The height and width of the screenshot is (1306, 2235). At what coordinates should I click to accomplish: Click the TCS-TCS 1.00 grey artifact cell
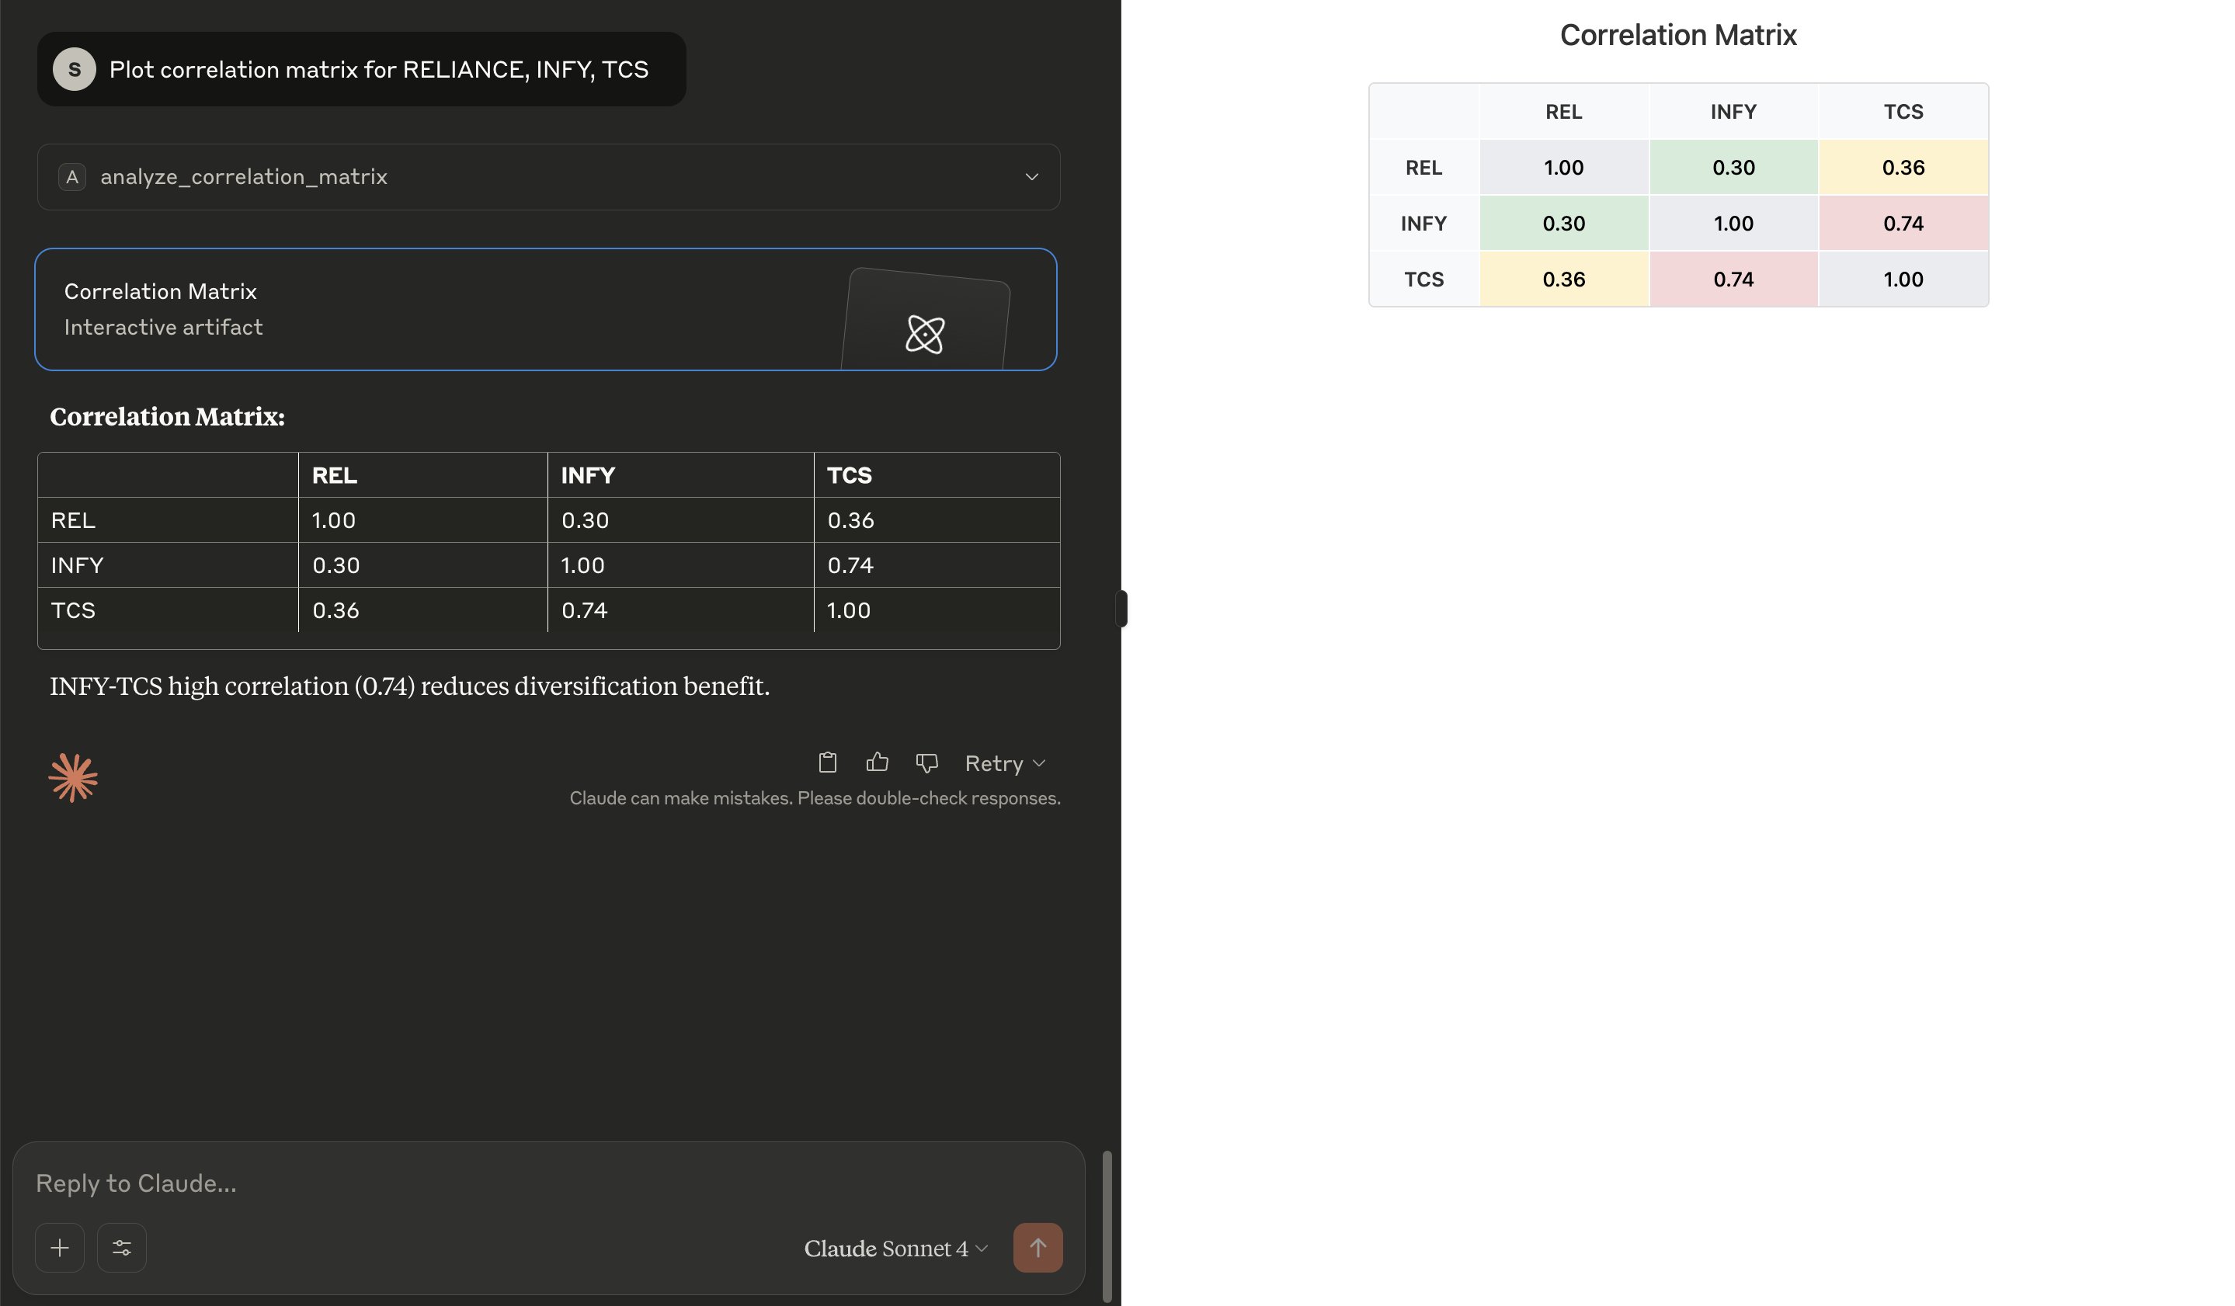pos(1903,280)
